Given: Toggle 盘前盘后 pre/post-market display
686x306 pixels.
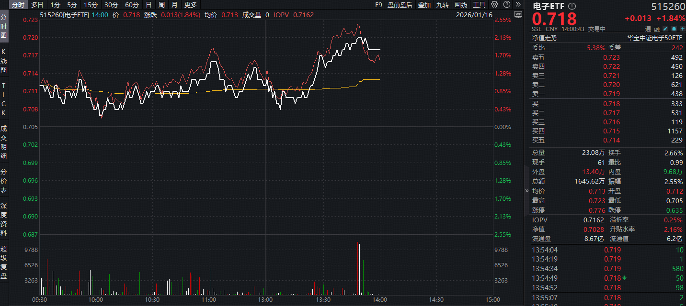Looking at the screenshot, I should (x=400, y=5).
